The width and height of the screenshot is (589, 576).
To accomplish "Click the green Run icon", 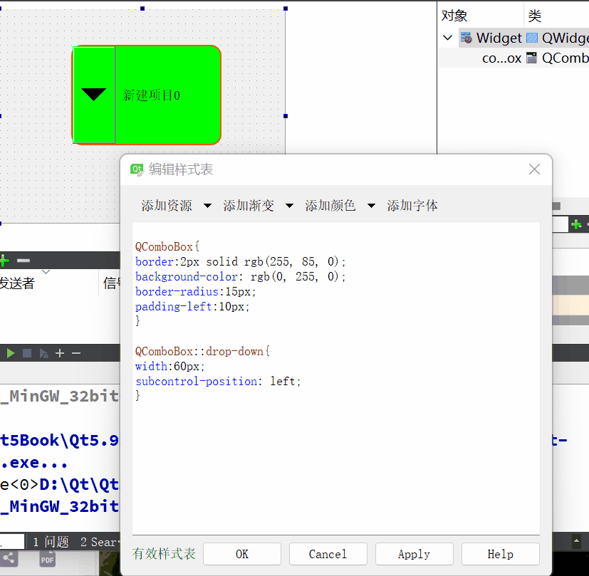I will click(x=11, y=353).
